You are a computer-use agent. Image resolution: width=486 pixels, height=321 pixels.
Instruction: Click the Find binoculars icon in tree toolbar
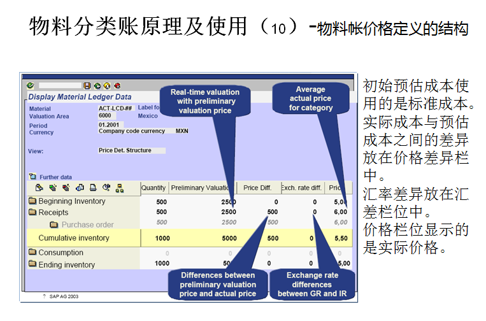coord(106,188)
